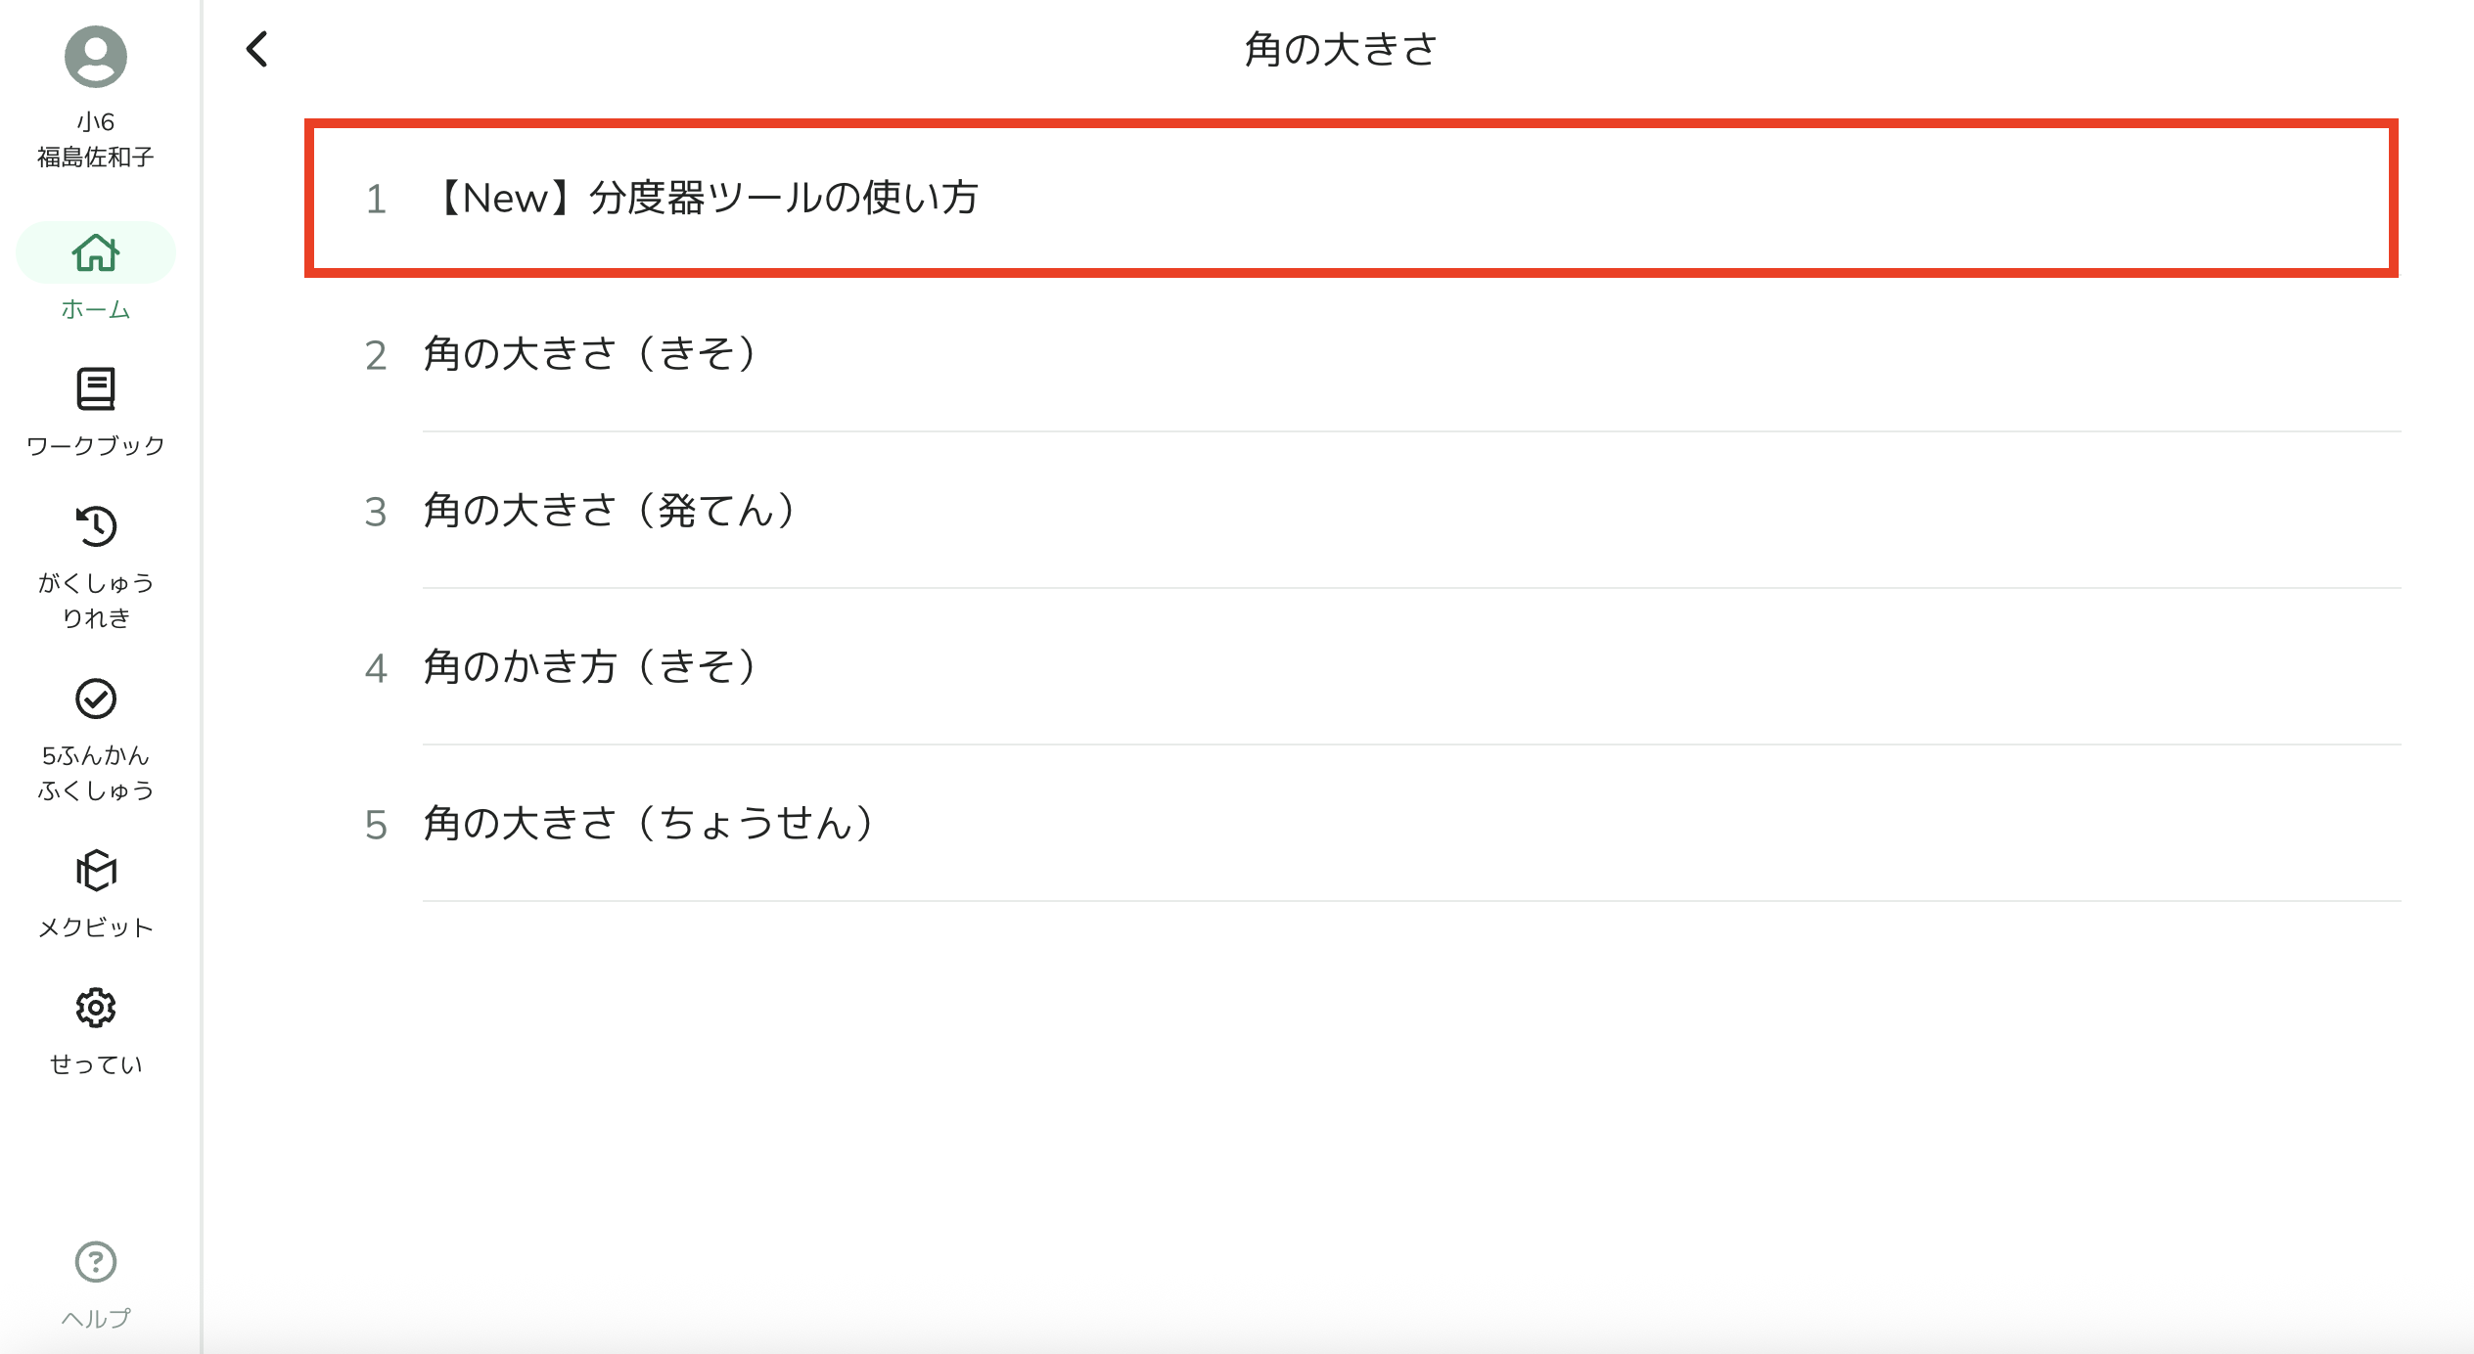2474x1354 pixels.
Task: Open the ワークブック book icon
Action: 96,389
